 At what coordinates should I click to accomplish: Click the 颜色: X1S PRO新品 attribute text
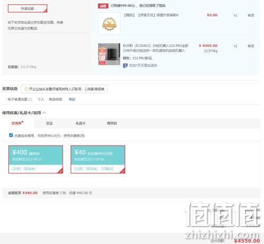click(x=138, y=58)
